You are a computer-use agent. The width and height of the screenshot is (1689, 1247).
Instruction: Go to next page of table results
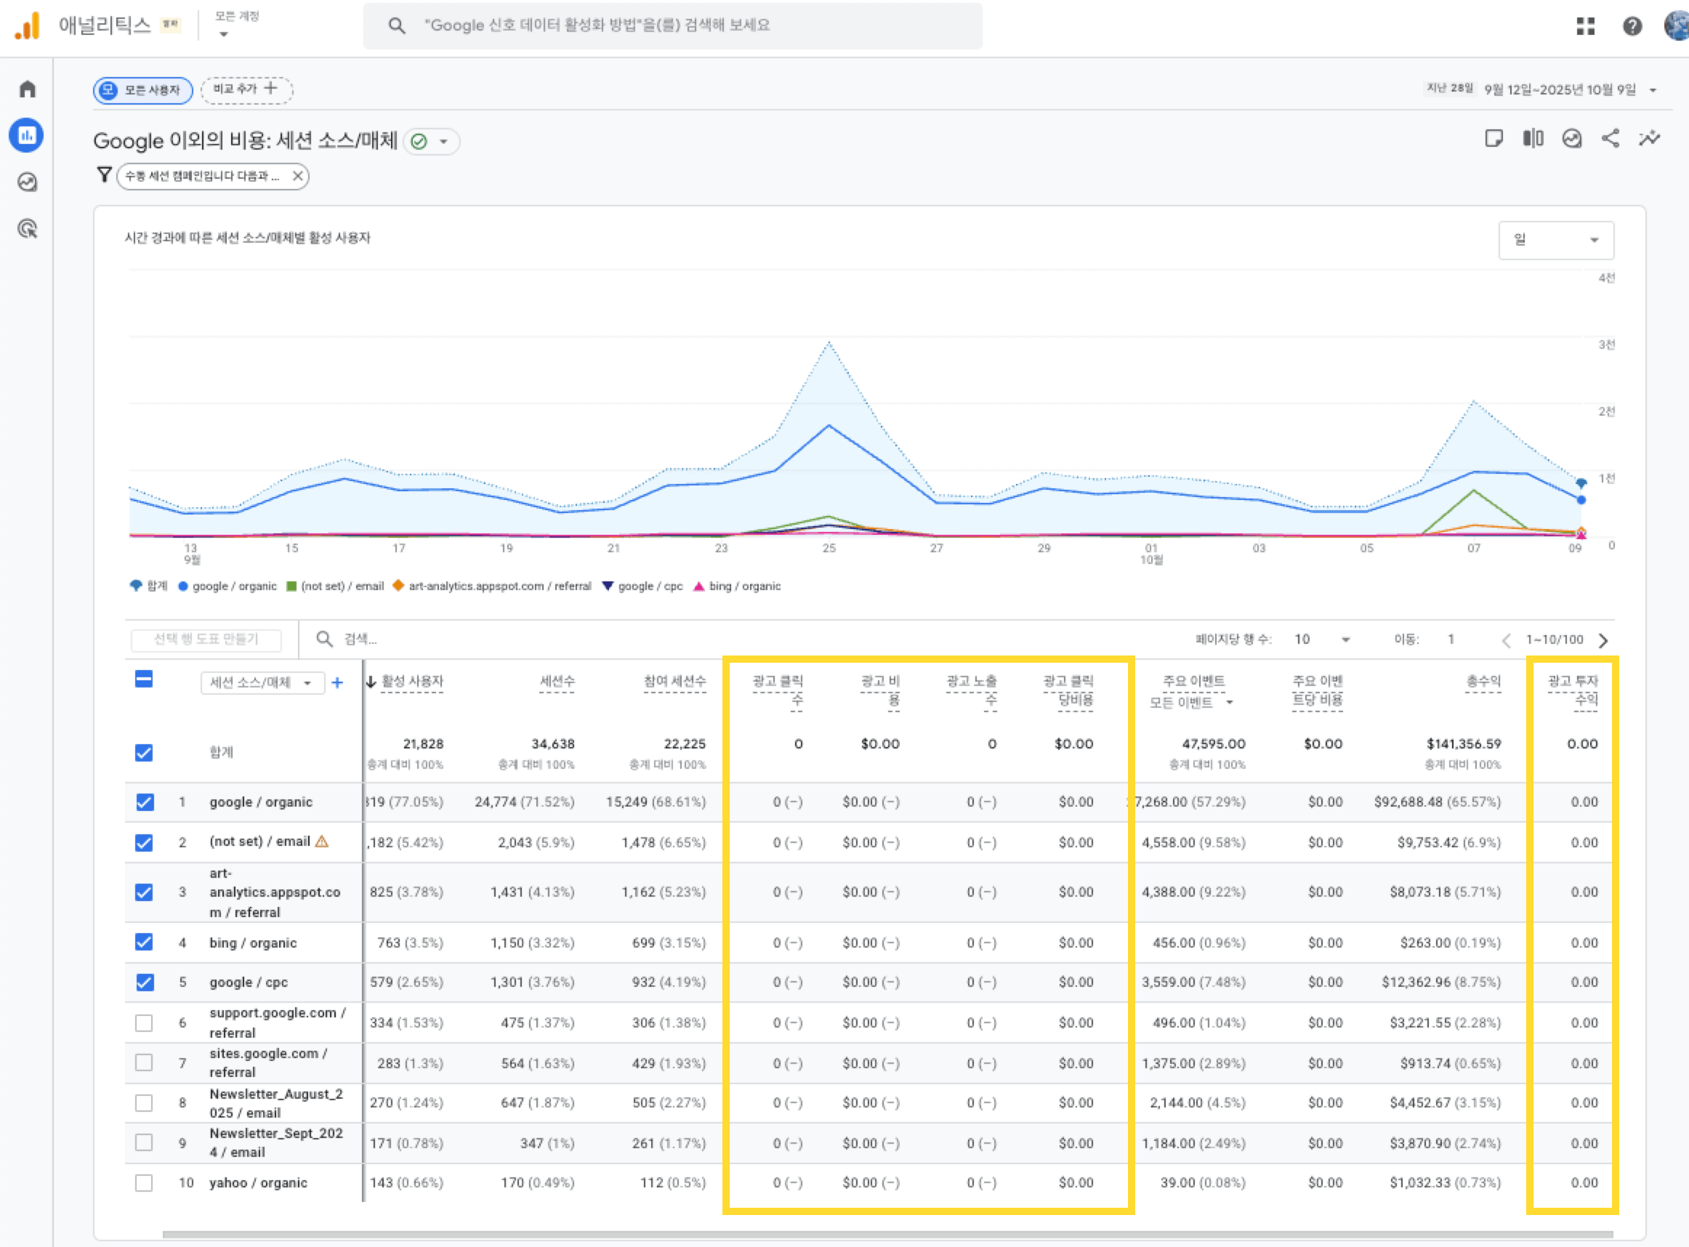[x=1603, y=640]
